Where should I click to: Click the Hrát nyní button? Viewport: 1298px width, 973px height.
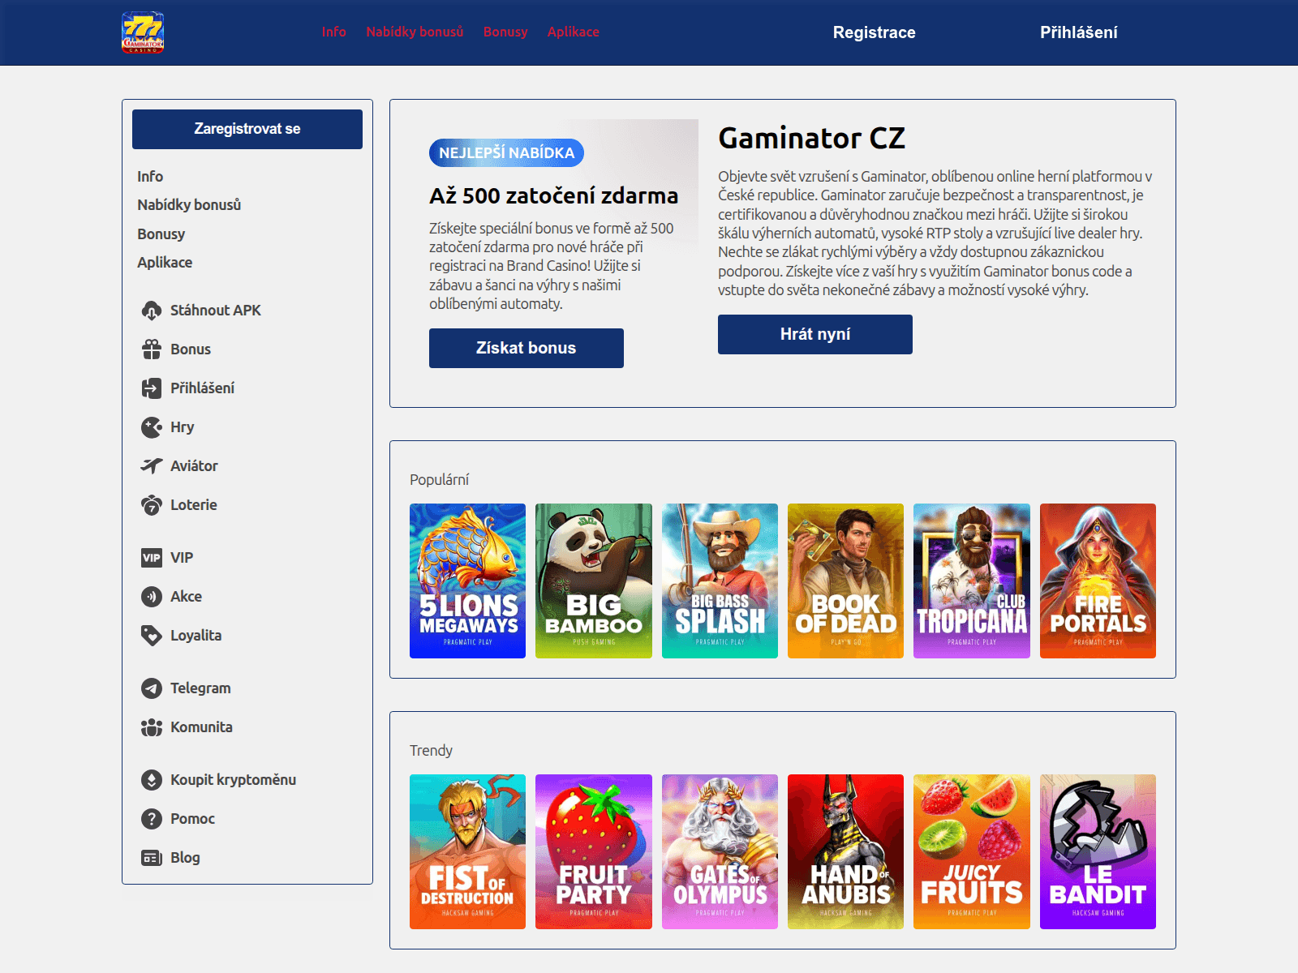point(815,334)
